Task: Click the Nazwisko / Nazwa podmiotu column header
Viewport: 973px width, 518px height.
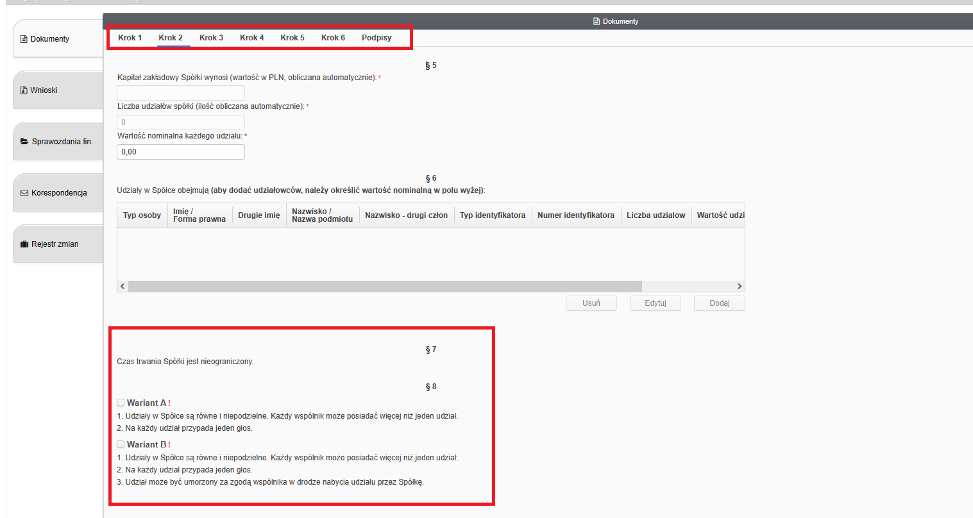Action: pos(323,215)
